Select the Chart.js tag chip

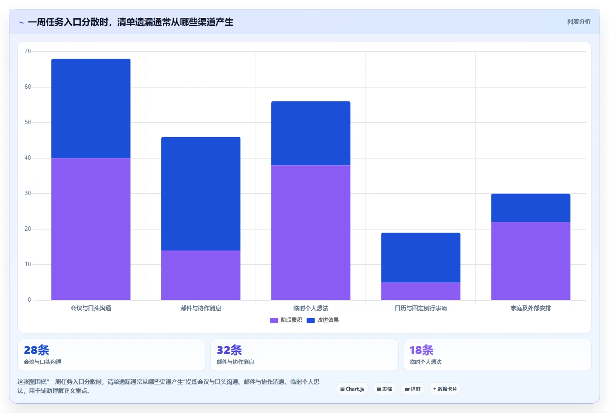click(x=352, y=389)
